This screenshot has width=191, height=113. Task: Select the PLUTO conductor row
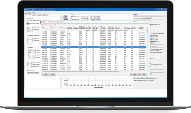coord(93,39)
